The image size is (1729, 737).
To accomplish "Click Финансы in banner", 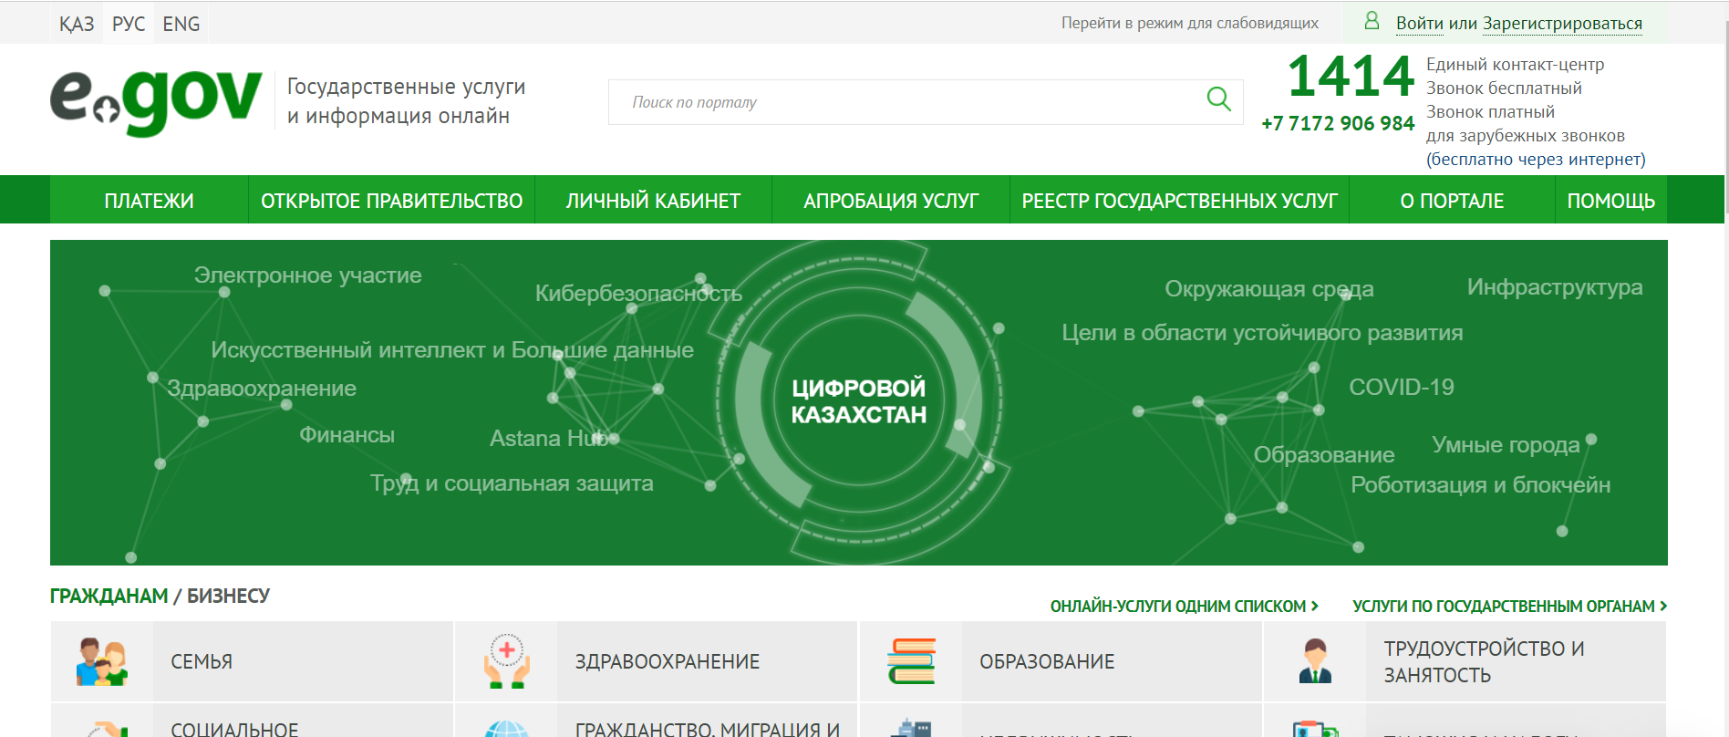I will coord(347,435).
